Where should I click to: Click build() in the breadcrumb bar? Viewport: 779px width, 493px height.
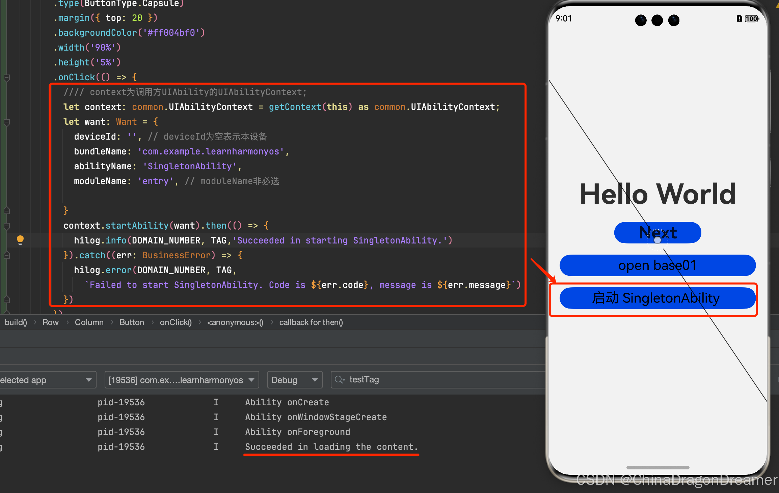[x=15, y=322]
